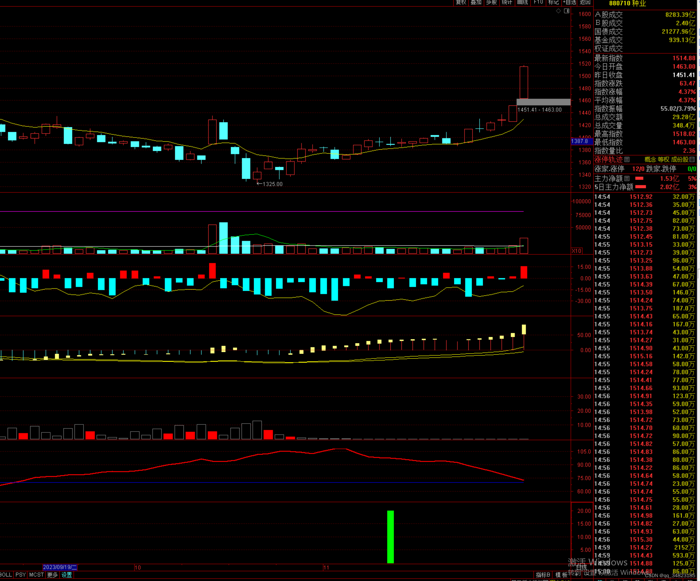This screenshot has width=700, height=581.
Task: Open detail icon beside 主力净额
Action: point(627,179)
